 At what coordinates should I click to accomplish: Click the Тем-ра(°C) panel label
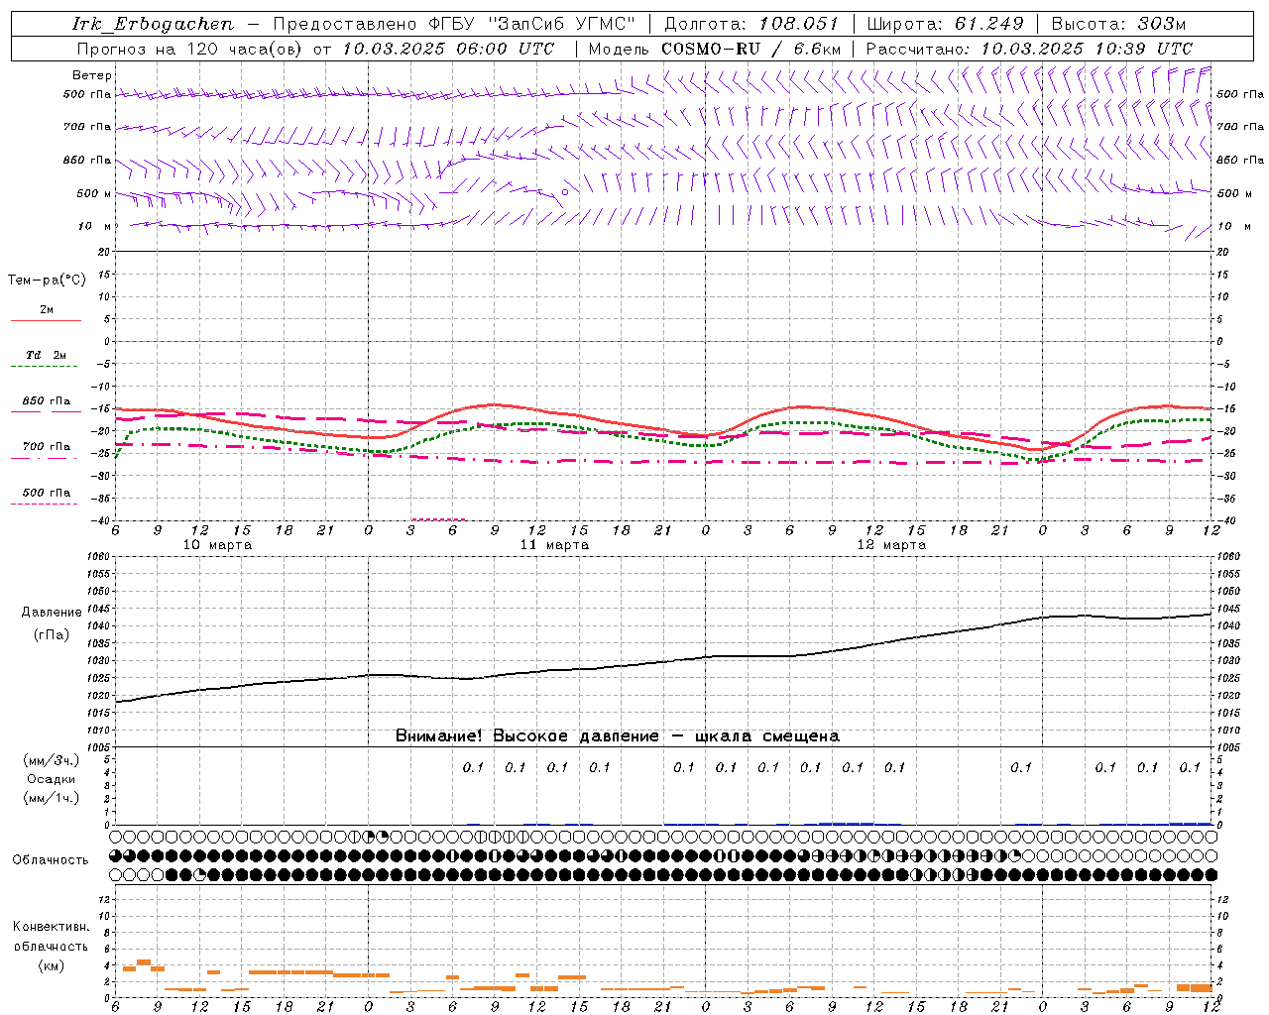[47, 281]
